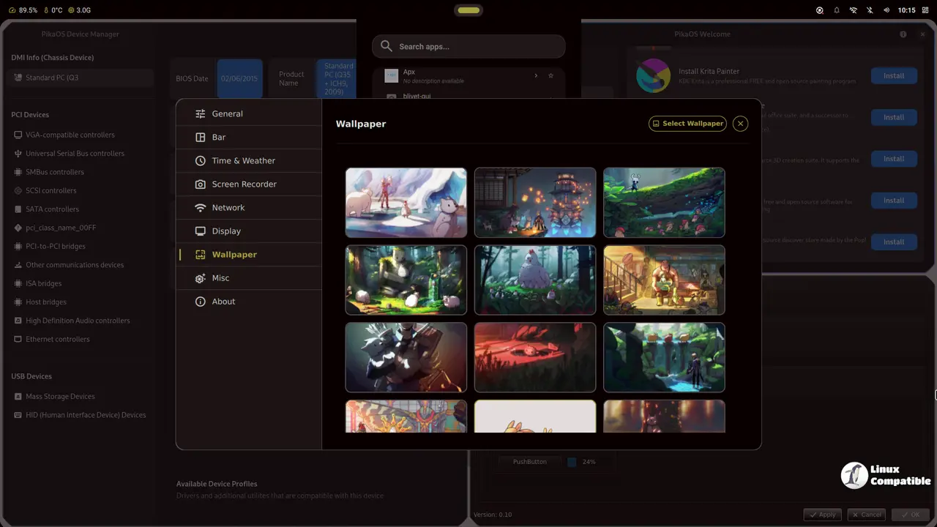Click the Screen Recorder camera icon

[201, 184]
